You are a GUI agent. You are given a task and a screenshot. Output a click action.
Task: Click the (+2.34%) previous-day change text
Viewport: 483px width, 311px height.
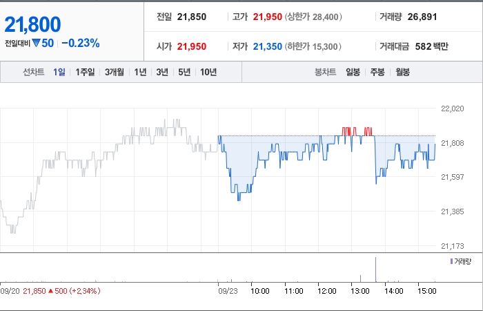85,291
